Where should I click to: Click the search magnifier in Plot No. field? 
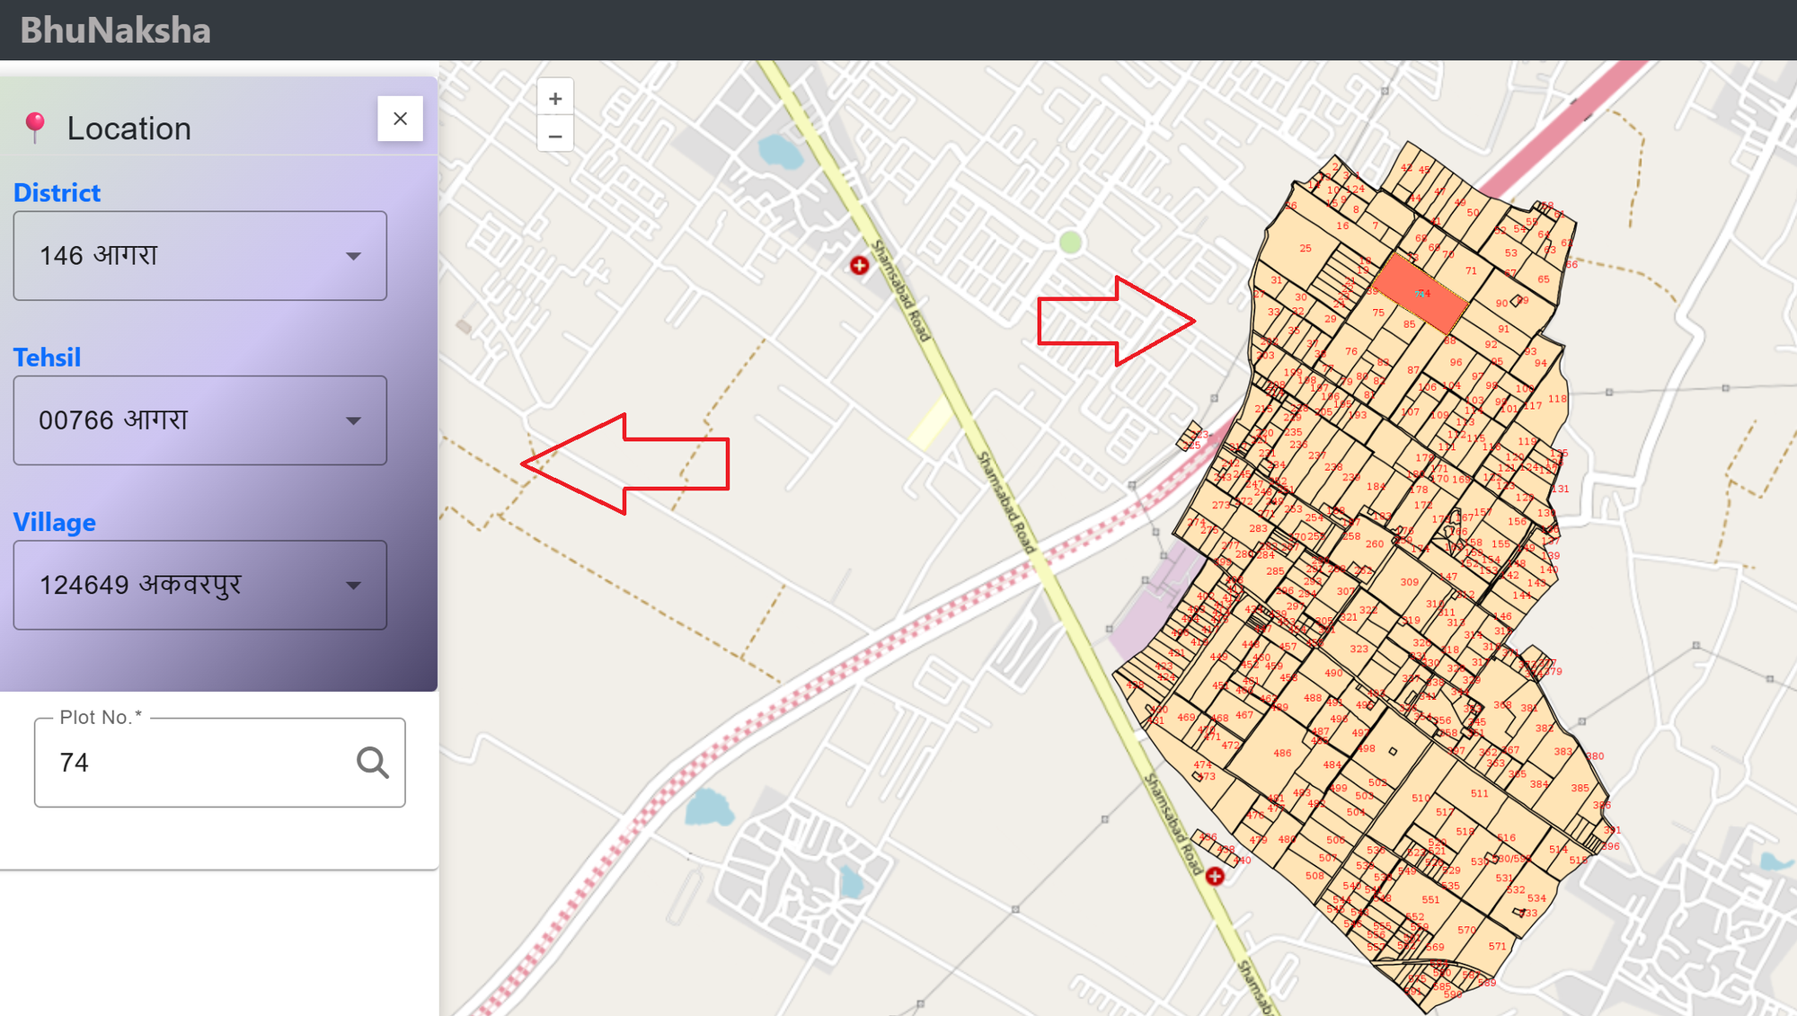372,763
